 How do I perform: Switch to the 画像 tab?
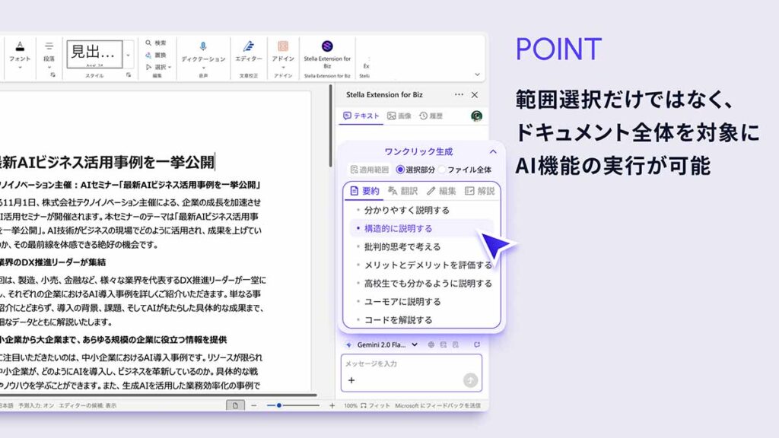click(399, 116)
